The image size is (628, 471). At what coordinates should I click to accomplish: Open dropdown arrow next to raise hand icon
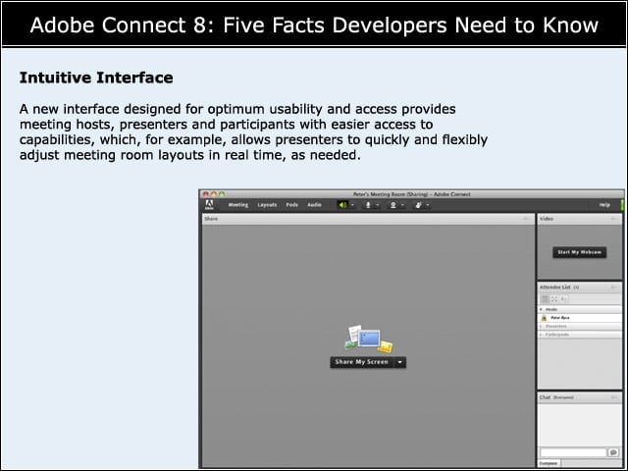click(x=428, y=205)
